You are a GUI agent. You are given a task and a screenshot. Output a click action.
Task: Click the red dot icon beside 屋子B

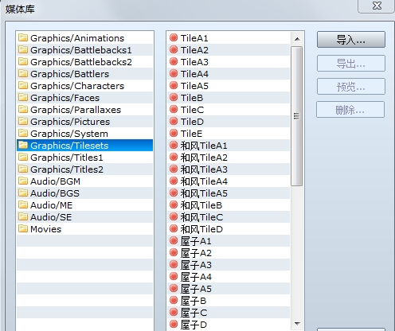[x=174, y=300]
